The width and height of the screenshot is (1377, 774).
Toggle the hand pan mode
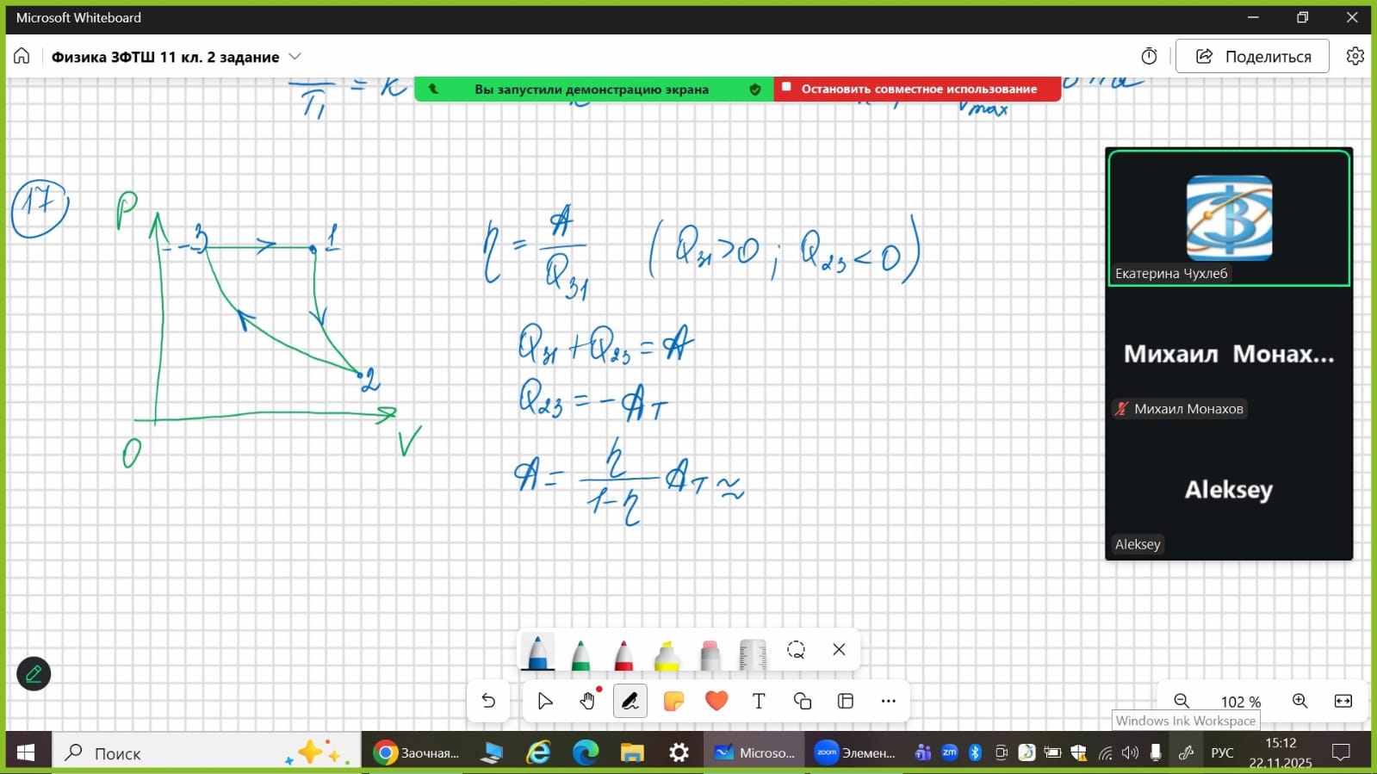pyautogui.click(x=588, y=701)
